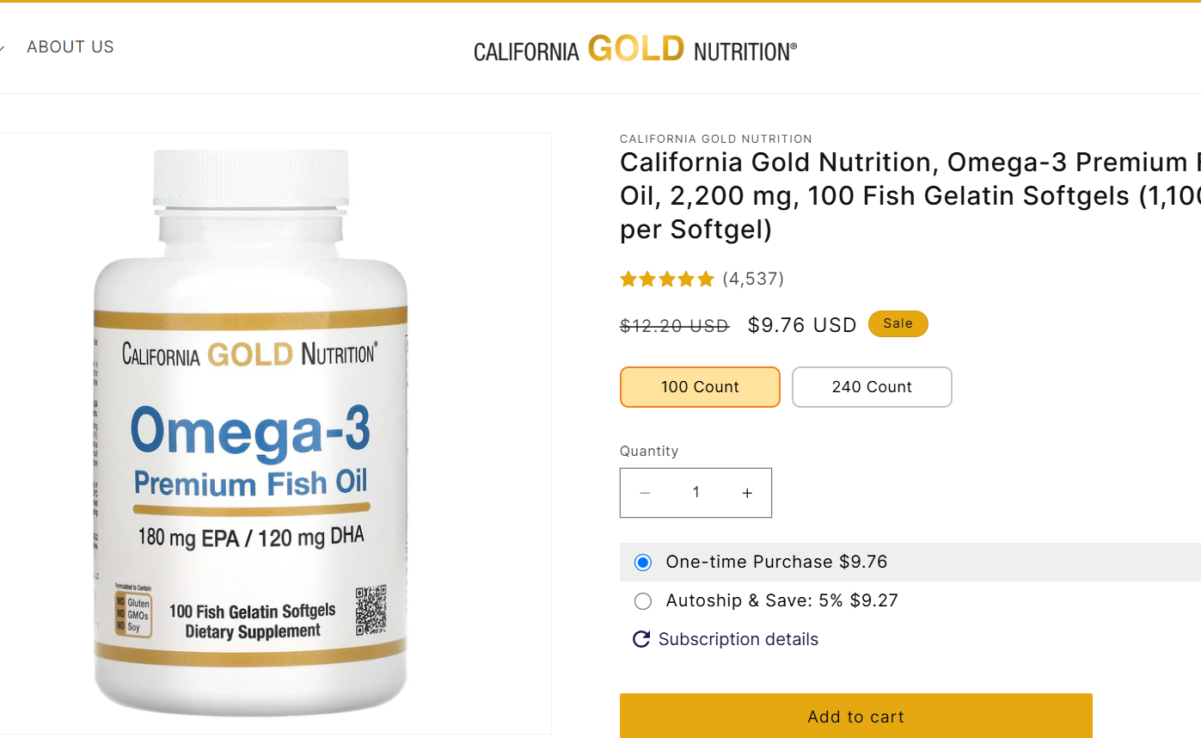The image size is (1201, 738).
Task: Select Autoship & Save 5% radio option
Action: (x=642, y=601)
